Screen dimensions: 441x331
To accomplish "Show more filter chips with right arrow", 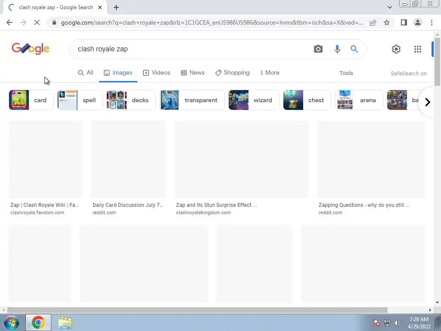I will (x=427, y=102).
